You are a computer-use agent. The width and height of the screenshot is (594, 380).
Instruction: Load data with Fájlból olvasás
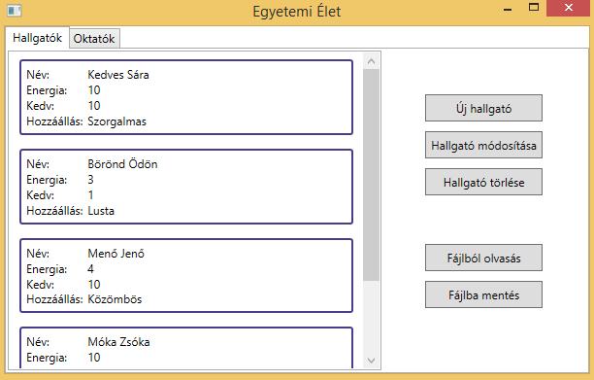483,258
